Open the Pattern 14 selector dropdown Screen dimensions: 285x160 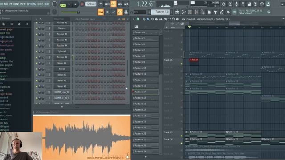(x=160, y=12)
